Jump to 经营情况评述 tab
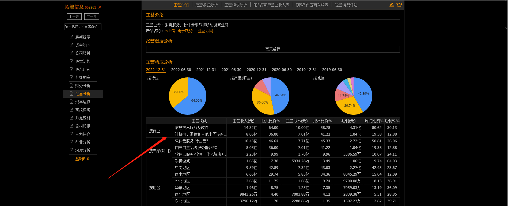This screenshot has width=508, height=206. pyautogui.click(x=346, y=5)
